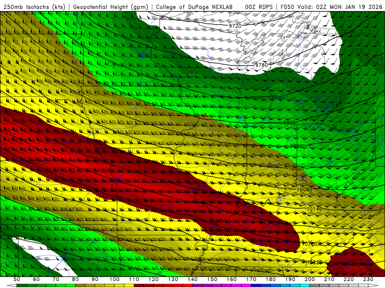Click the 230 value on the color scale
The image size is (385, 288).
tap(368, 279)
